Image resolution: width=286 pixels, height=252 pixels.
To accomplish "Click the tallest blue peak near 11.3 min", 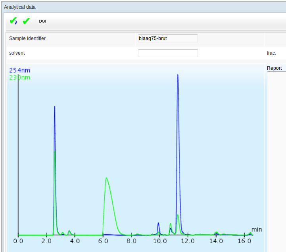I will pos(178,75).
